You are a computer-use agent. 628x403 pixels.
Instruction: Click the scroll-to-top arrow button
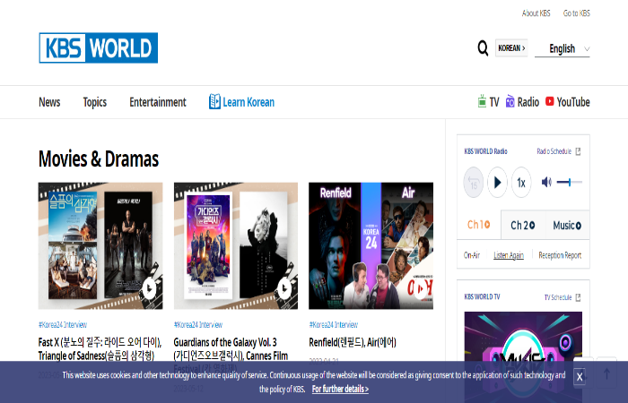pos(606,373)
